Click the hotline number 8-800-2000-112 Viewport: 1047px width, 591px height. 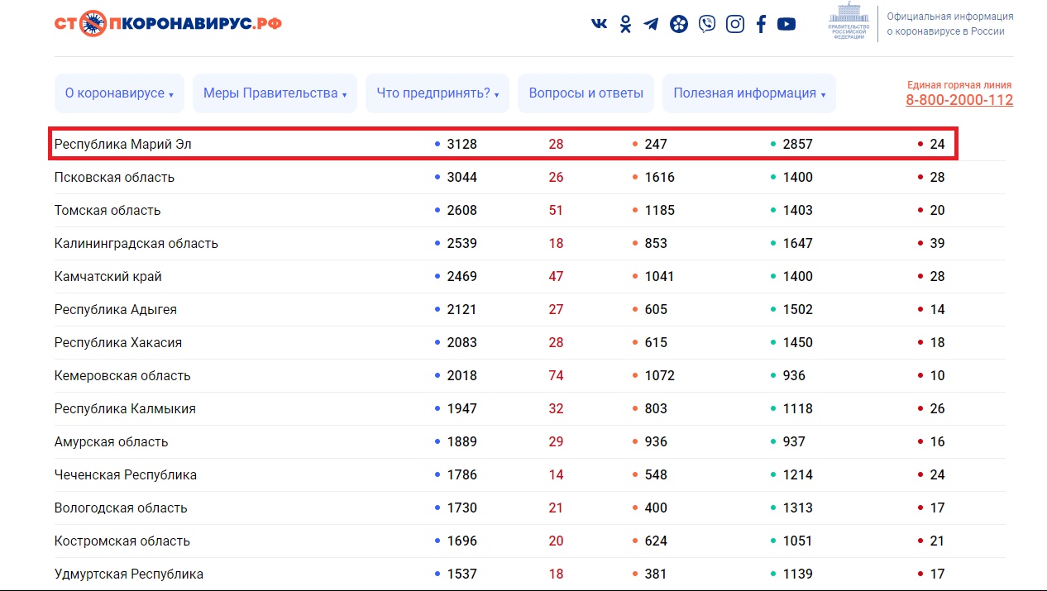click(x=959, y=100)
